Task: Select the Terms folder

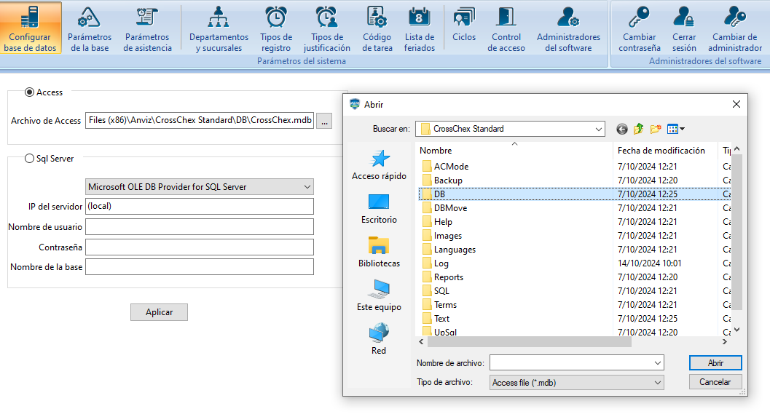Action: [439, 305]
